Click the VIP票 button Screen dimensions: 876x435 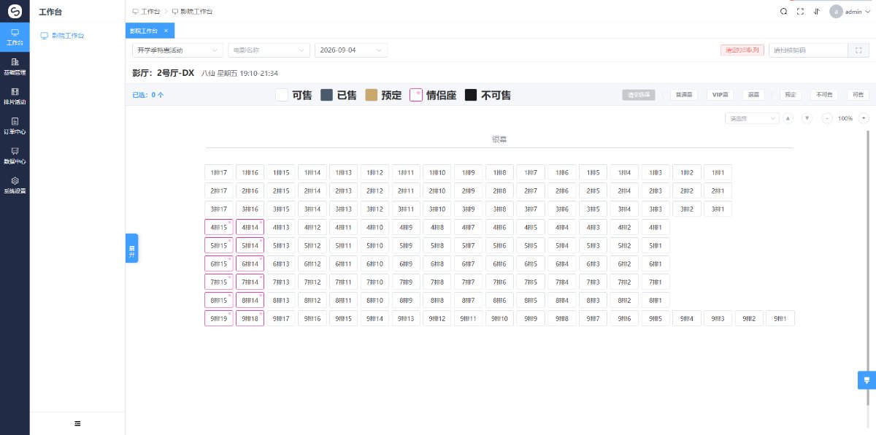(721, 95)
